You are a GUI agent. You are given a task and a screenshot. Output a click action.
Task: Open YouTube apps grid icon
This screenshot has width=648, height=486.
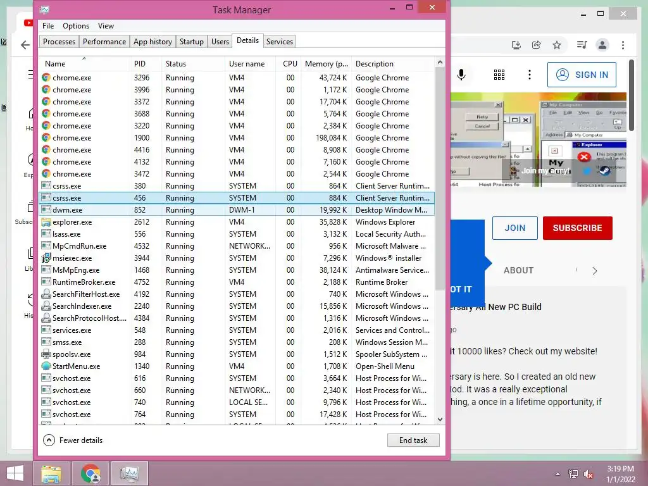499,75
